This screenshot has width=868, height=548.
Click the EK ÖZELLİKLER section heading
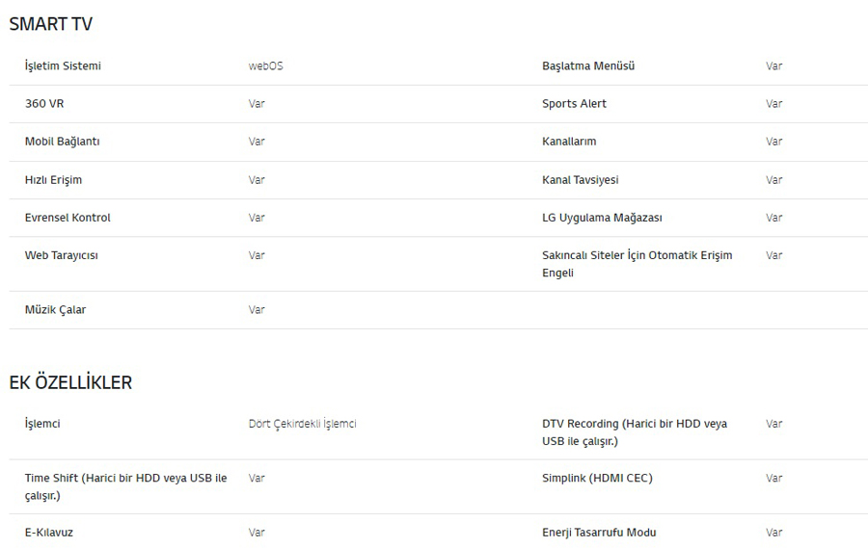[70, 382]
